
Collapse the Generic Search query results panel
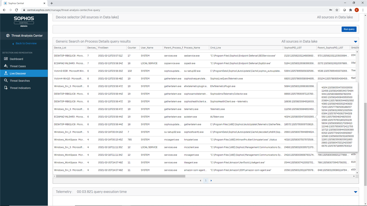pos(356,41)
